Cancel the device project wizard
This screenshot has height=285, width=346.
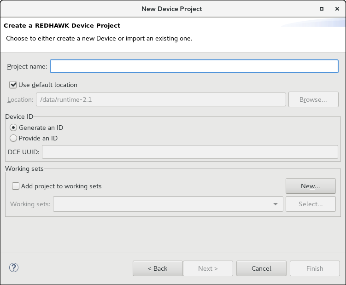pos(261,268)
